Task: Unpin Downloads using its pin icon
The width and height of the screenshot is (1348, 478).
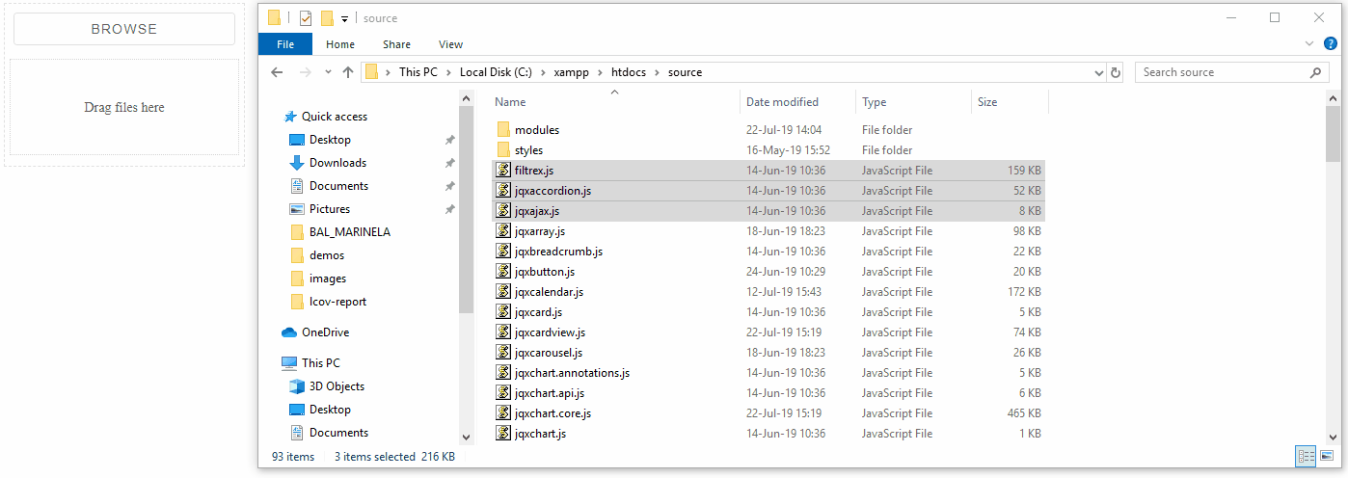Action: 449,163
